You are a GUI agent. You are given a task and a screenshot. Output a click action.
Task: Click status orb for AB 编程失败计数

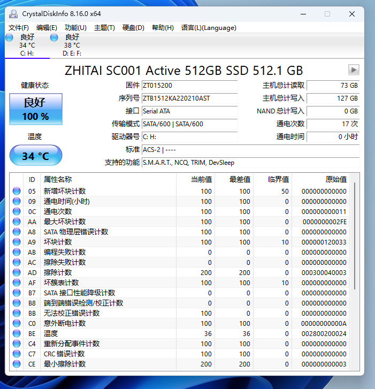click(17, 252)
